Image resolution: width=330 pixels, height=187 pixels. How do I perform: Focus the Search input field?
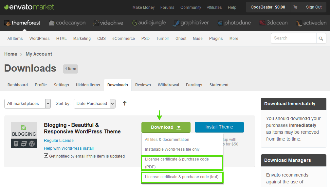pos(294,38)
